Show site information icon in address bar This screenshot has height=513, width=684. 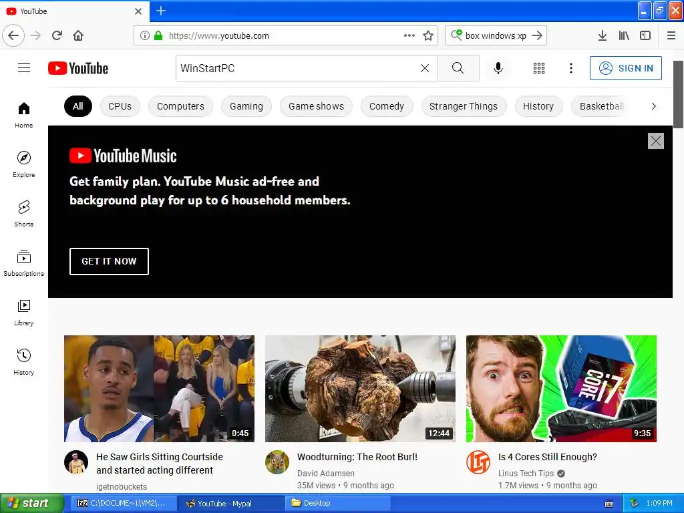point(144,35)
